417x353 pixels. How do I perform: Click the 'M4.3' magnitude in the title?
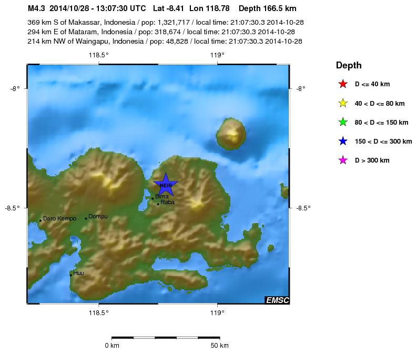(x=36, y=8)
